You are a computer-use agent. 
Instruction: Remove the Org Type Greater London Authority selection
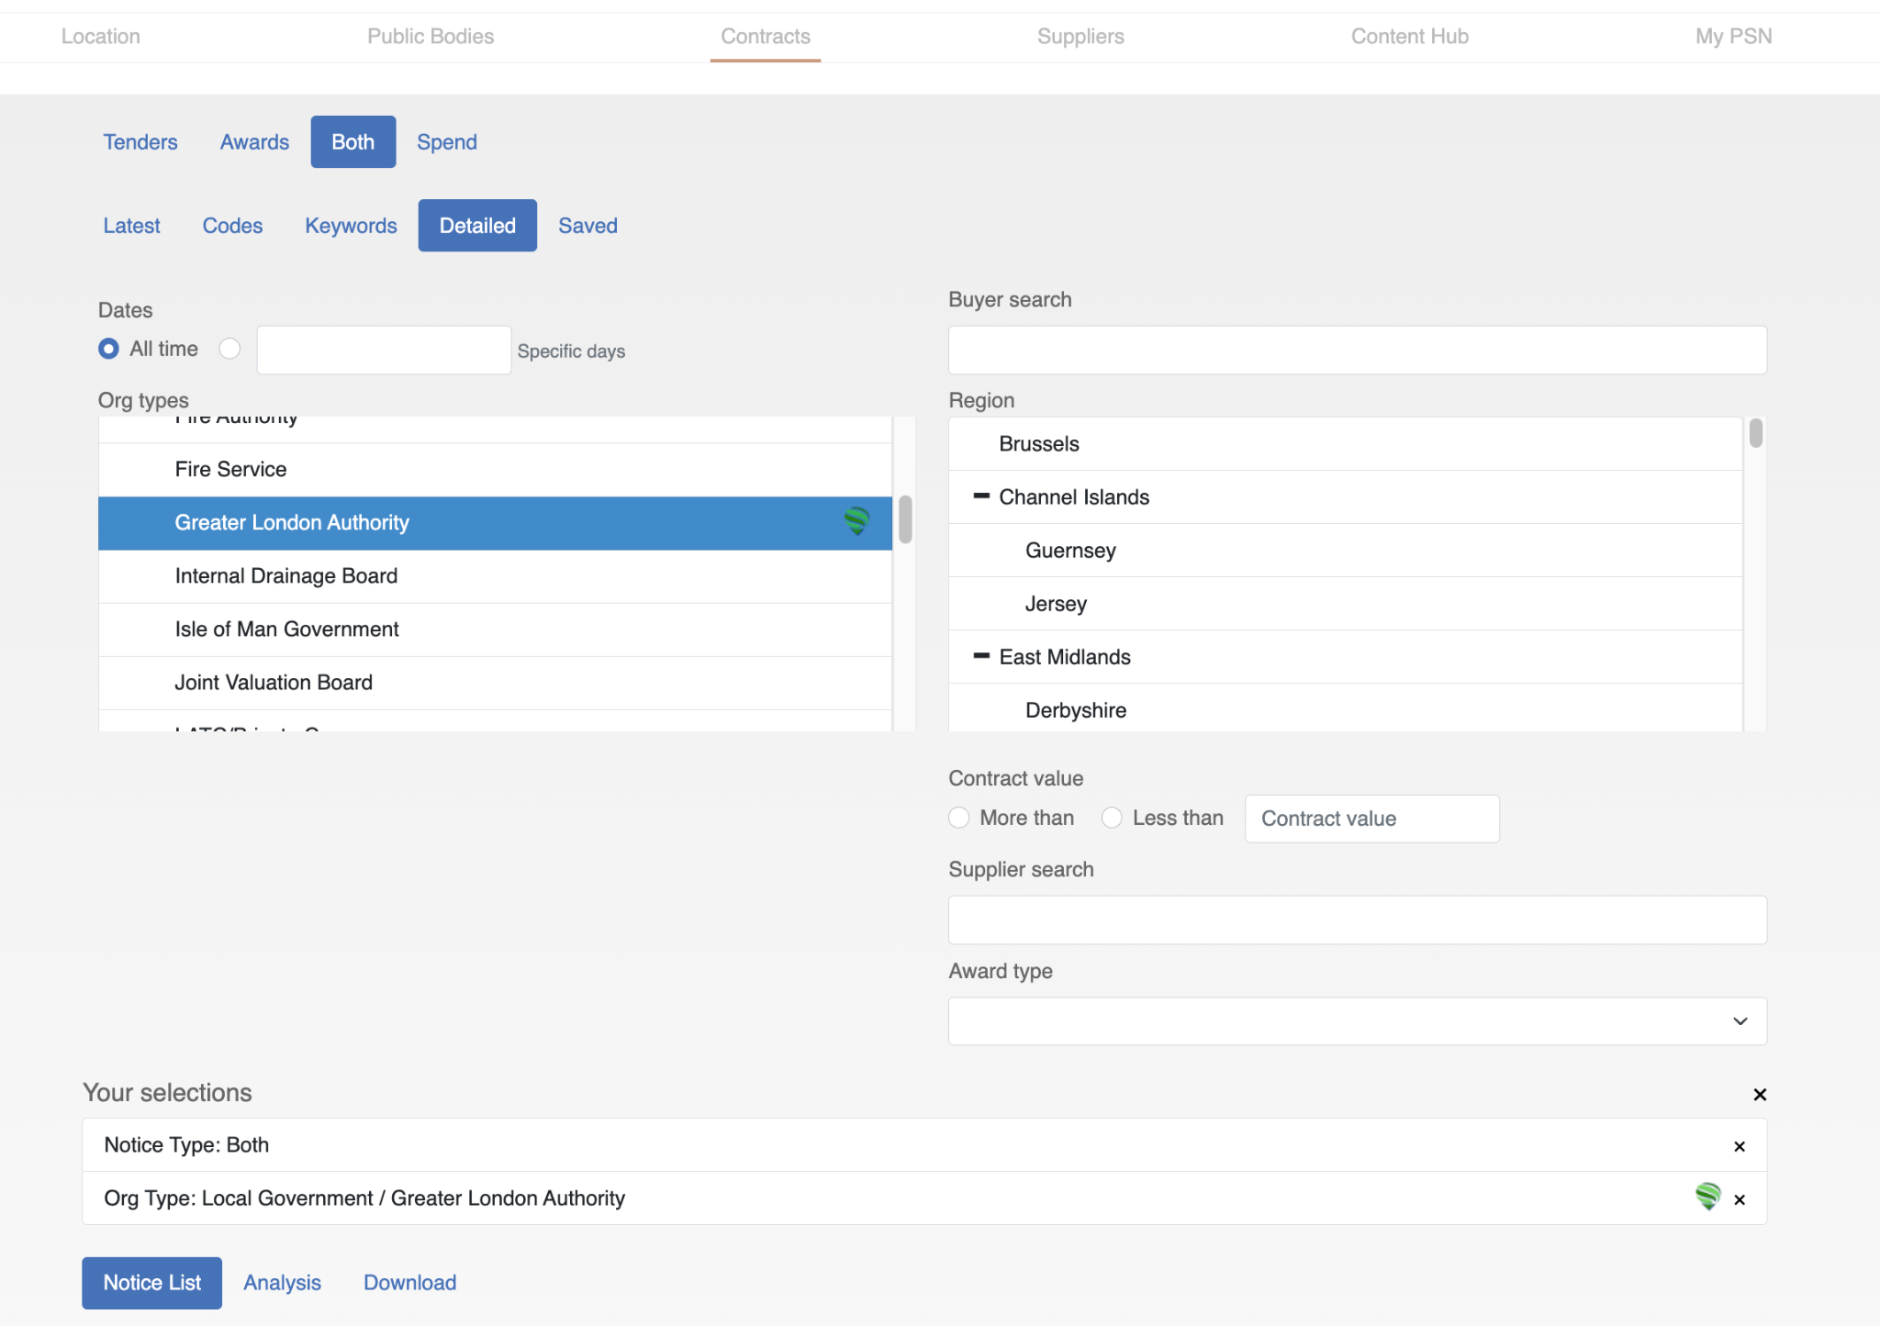[1740, 1199]
